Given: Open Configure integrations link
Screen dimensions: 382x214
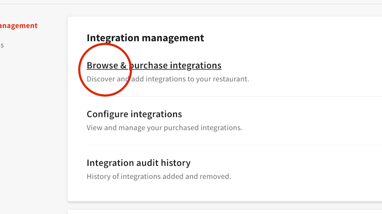Looking at the screenshot, I should point(134,114).
